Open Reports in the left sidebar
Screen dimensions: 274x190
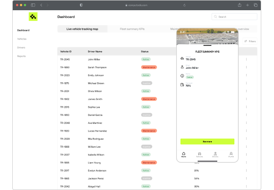[x=22, y=56]
